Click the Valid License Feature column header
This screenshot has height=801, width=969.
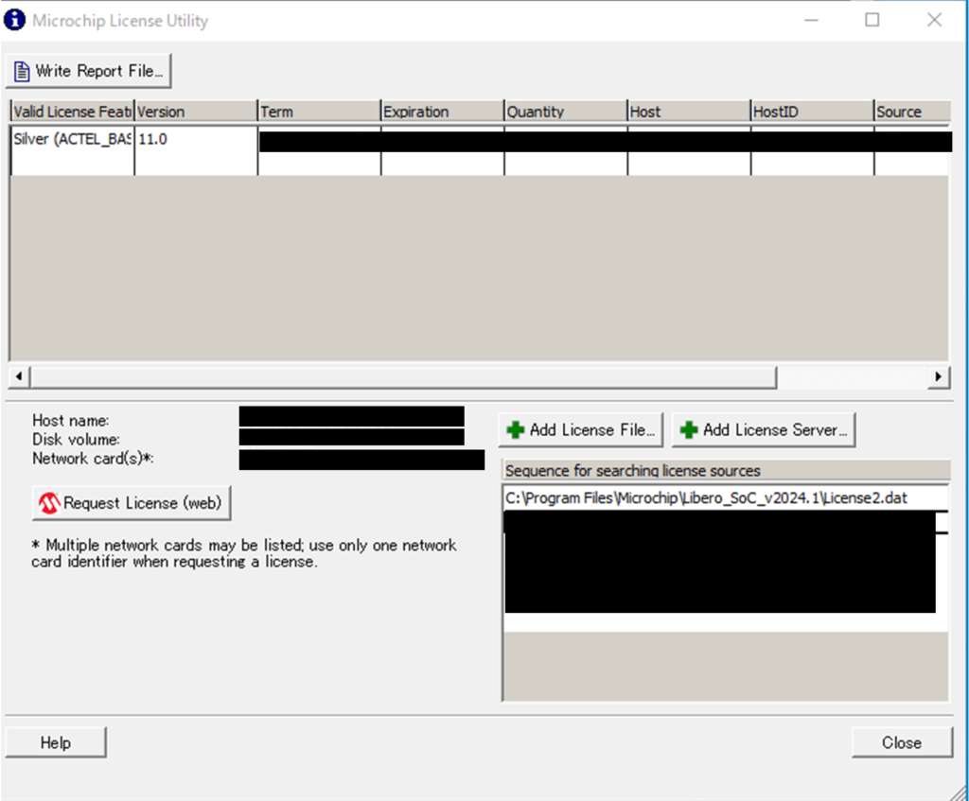pyautogui.click(x=72, y=112)
